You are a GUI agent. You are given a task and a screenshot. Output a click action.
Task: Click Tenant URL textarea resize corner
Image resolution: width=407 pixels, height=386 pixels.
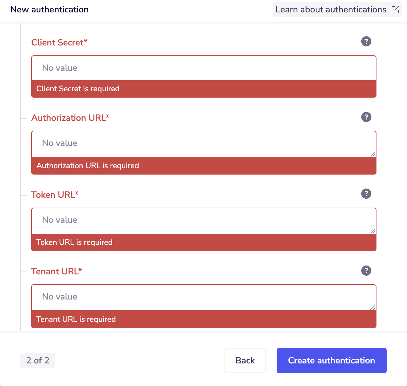click(373, 307)
